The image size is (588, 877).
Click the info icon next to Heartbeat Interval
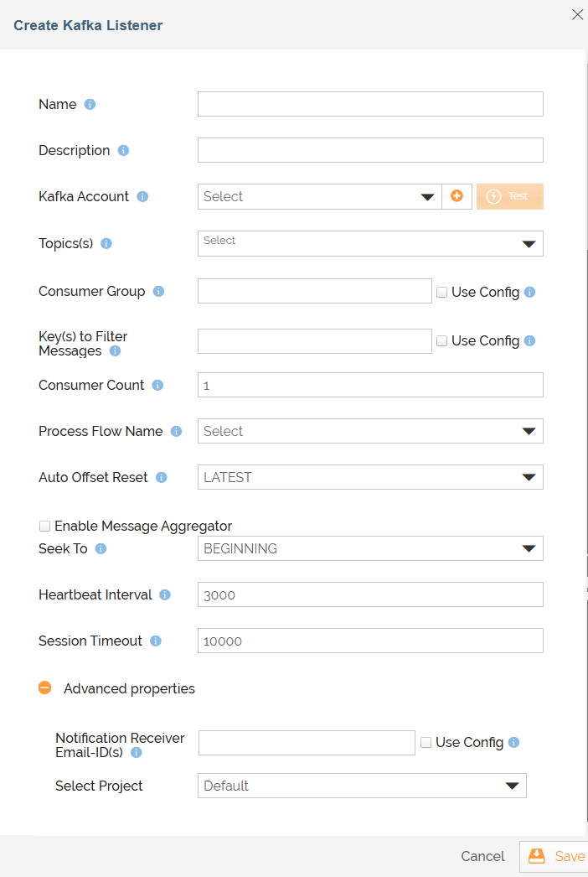[x=165, y=595]
